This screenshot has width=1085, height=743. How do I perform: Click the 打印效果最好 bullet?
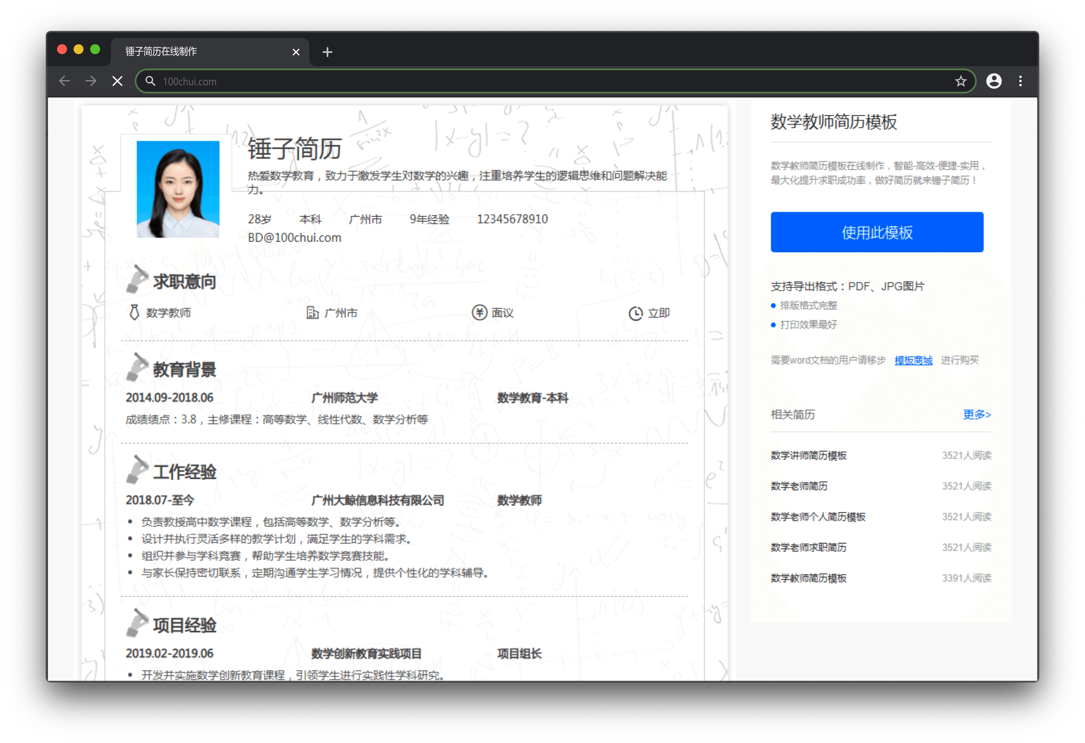tap(808, 324)
